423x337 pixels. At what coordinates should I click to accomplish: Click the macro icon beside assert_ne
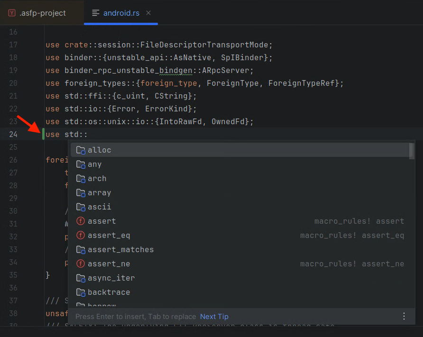pyautogui.click(x=80, y=264)
